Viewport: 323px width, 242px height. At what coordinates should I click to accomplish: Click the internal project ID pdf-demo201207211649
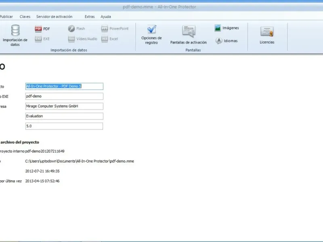[45, 151]
